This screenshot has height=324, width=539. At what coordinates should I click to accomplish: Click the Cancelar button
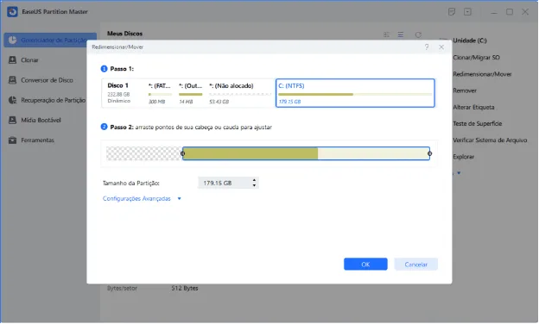coord(416,265)
